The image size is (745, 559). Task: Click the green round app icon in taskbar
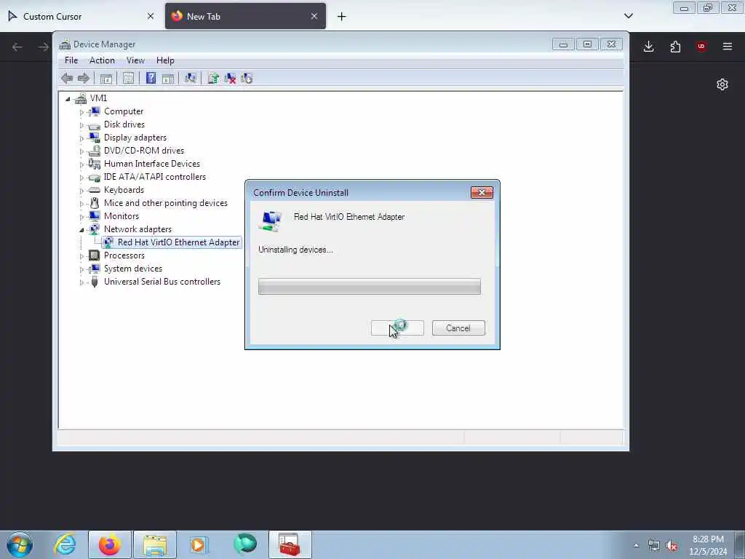click(x=244, y=544)
